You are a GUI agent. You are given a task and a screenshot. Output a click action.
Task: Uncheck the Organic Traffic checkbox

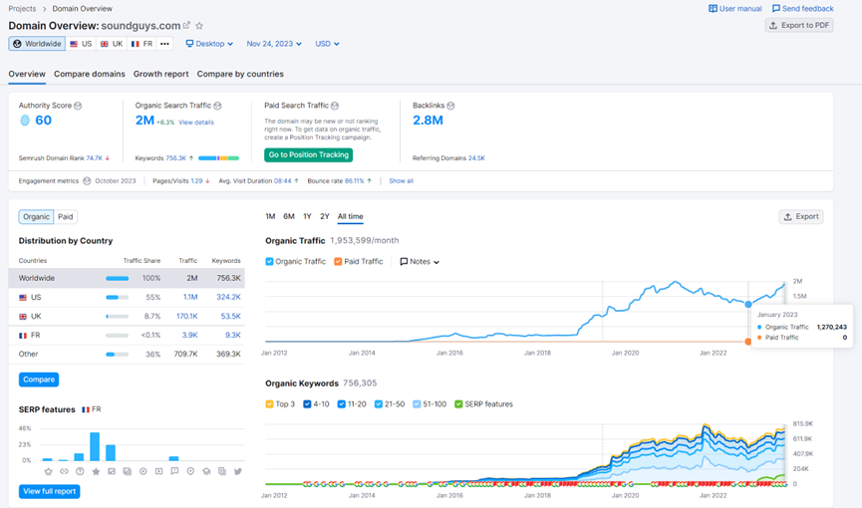tap(270, 262)
